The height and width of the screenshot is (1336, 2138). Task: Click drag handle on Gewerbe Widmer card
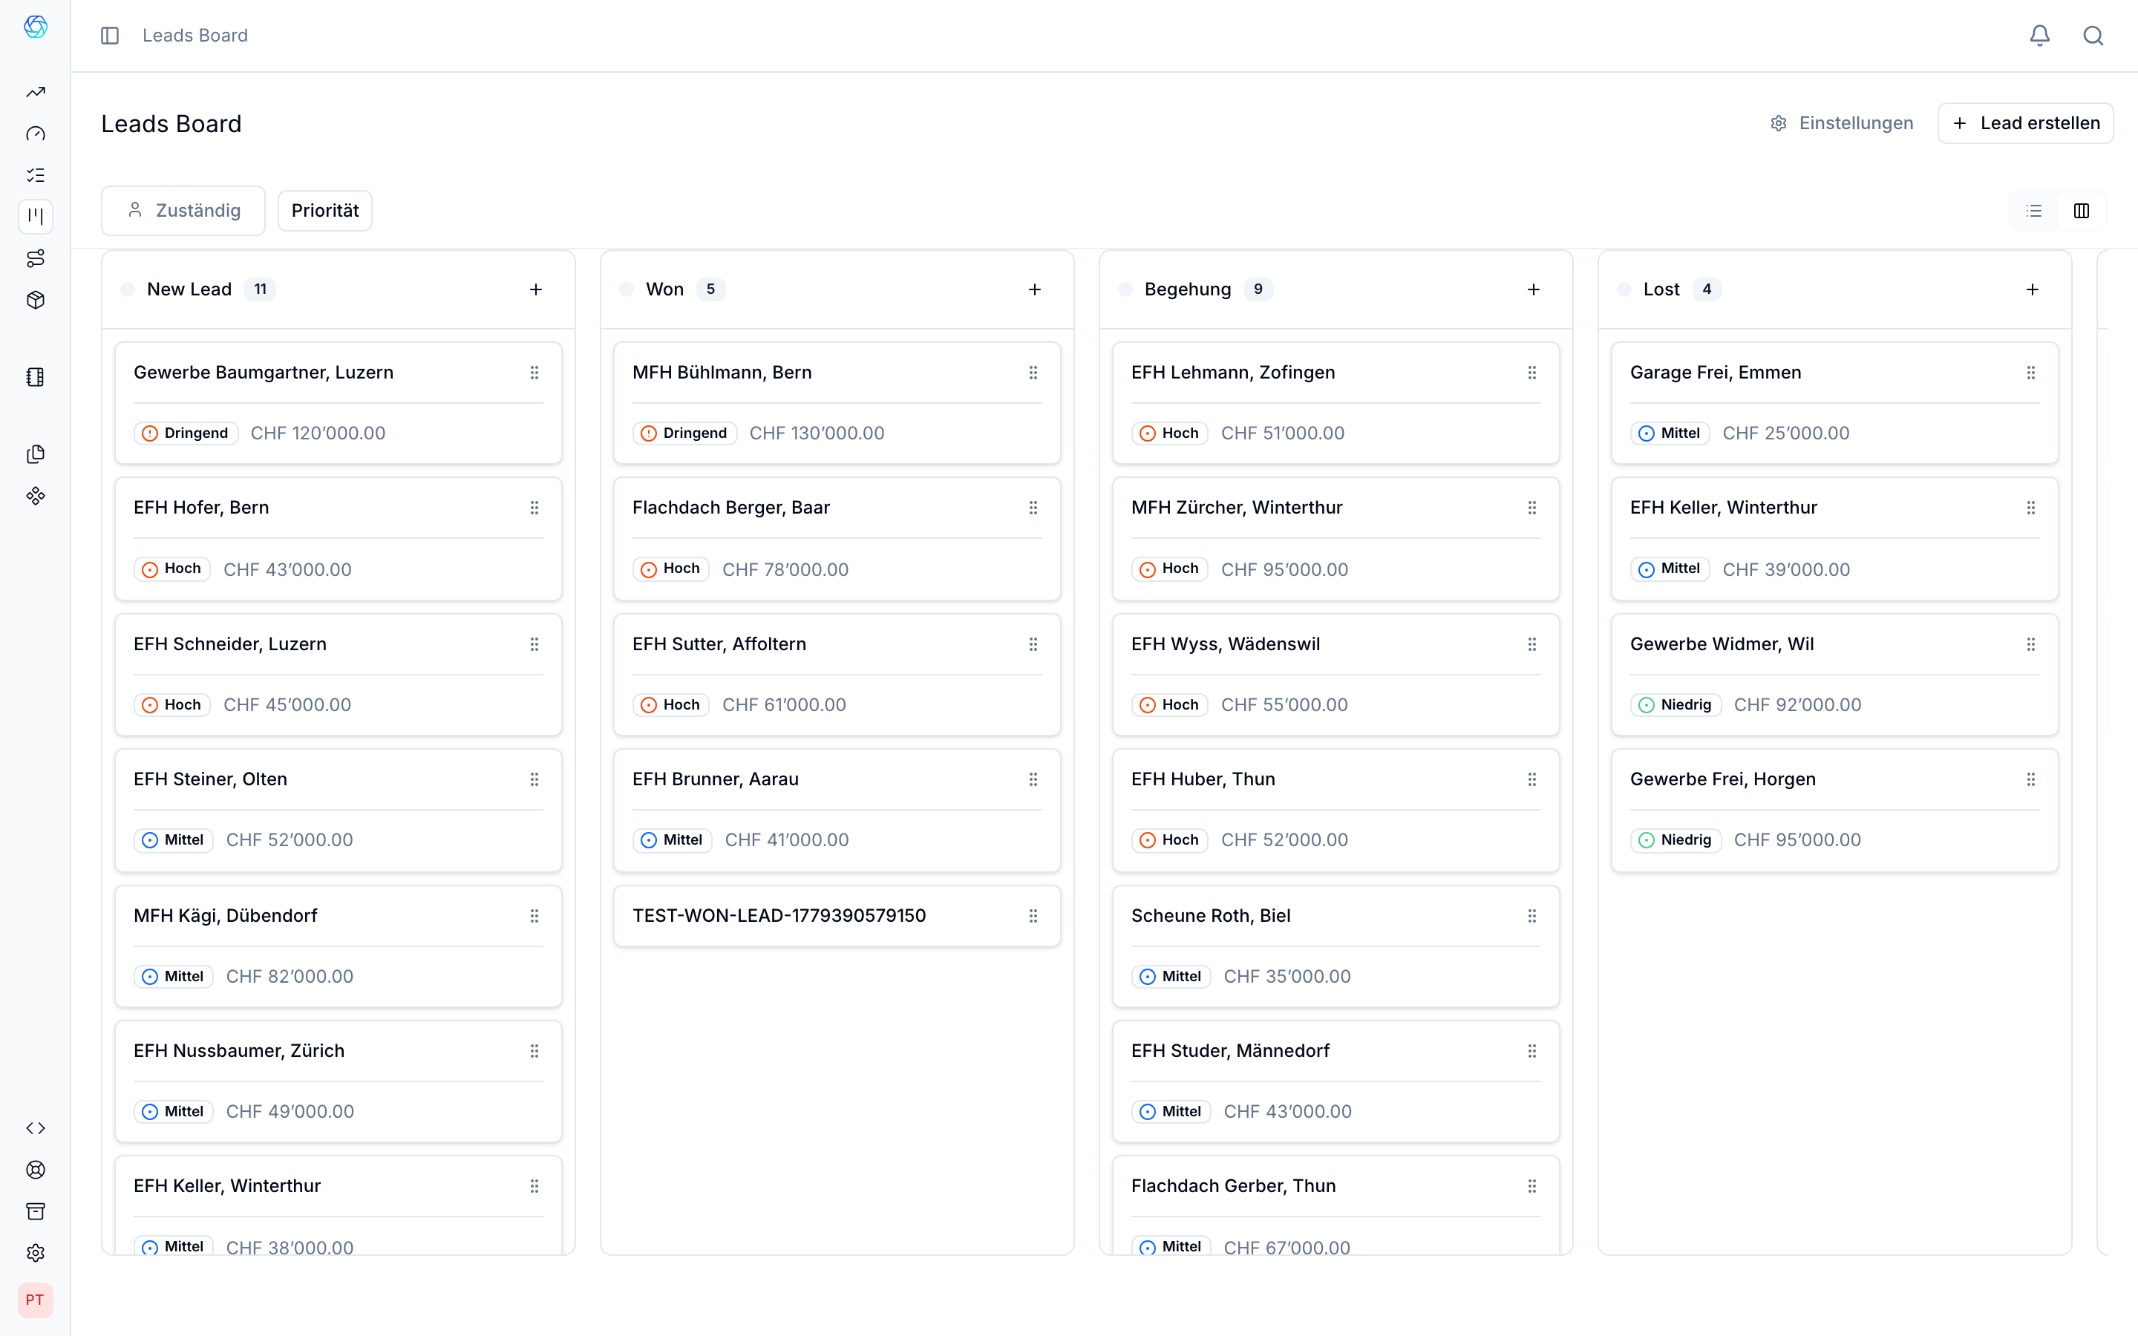click(2031, 644)
